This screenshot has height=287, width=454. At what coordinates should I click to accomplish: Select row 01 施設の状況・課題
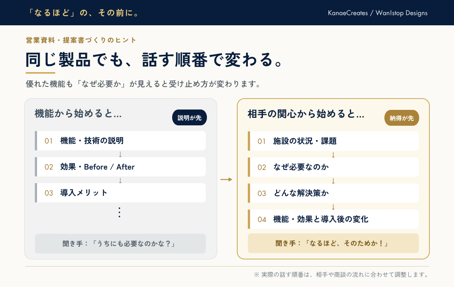[x=333, y=141]
